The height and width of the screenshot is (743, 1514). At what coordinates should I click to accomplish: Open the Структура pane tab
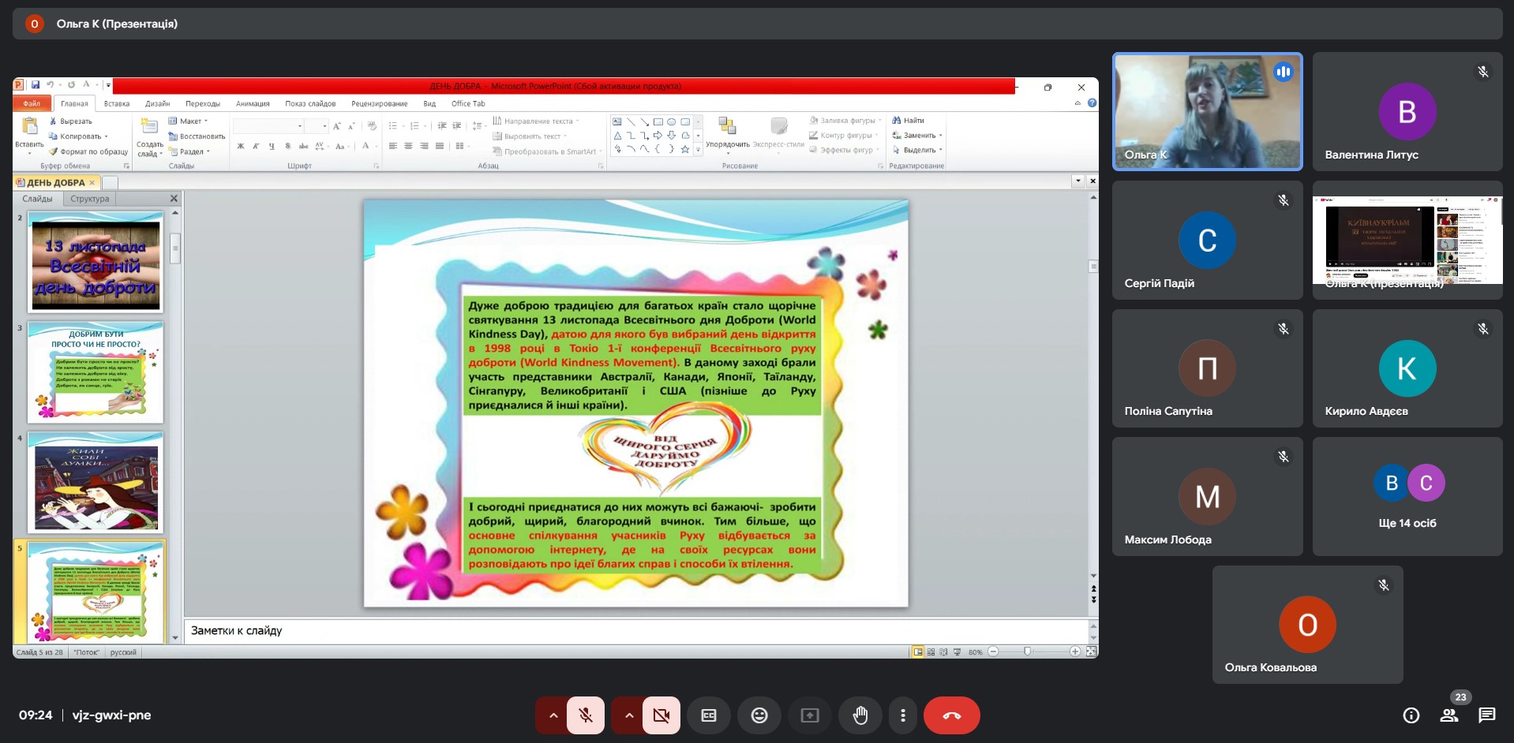(89, 199)
